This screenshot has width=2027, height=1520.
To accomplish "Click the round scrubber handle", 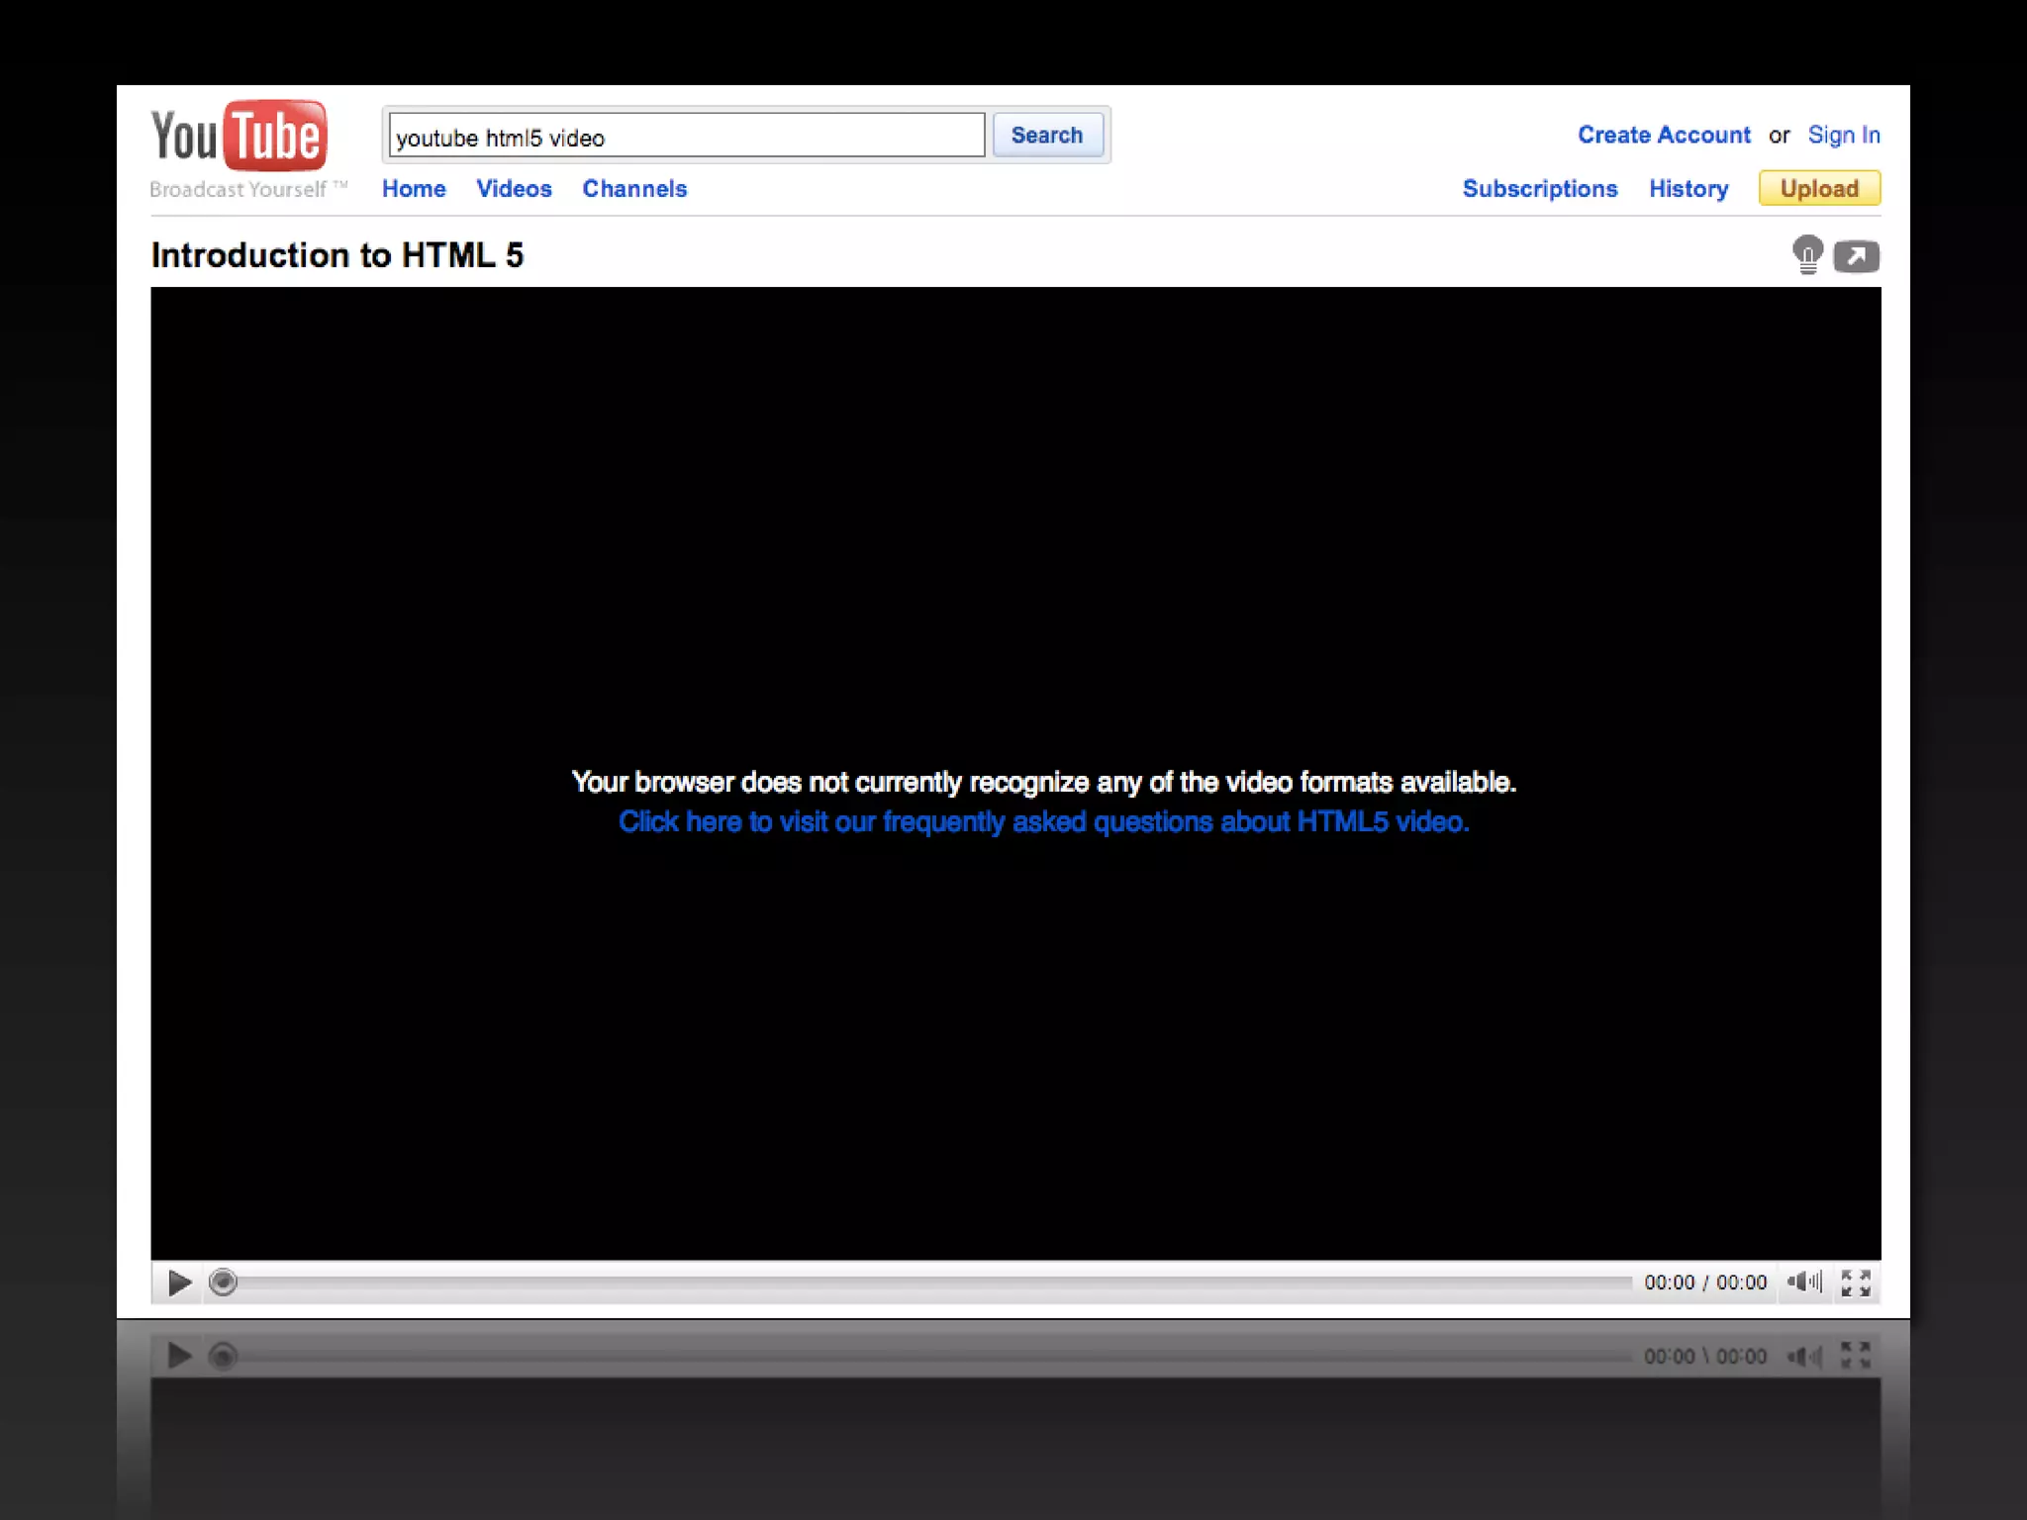I will point(223,1282).
